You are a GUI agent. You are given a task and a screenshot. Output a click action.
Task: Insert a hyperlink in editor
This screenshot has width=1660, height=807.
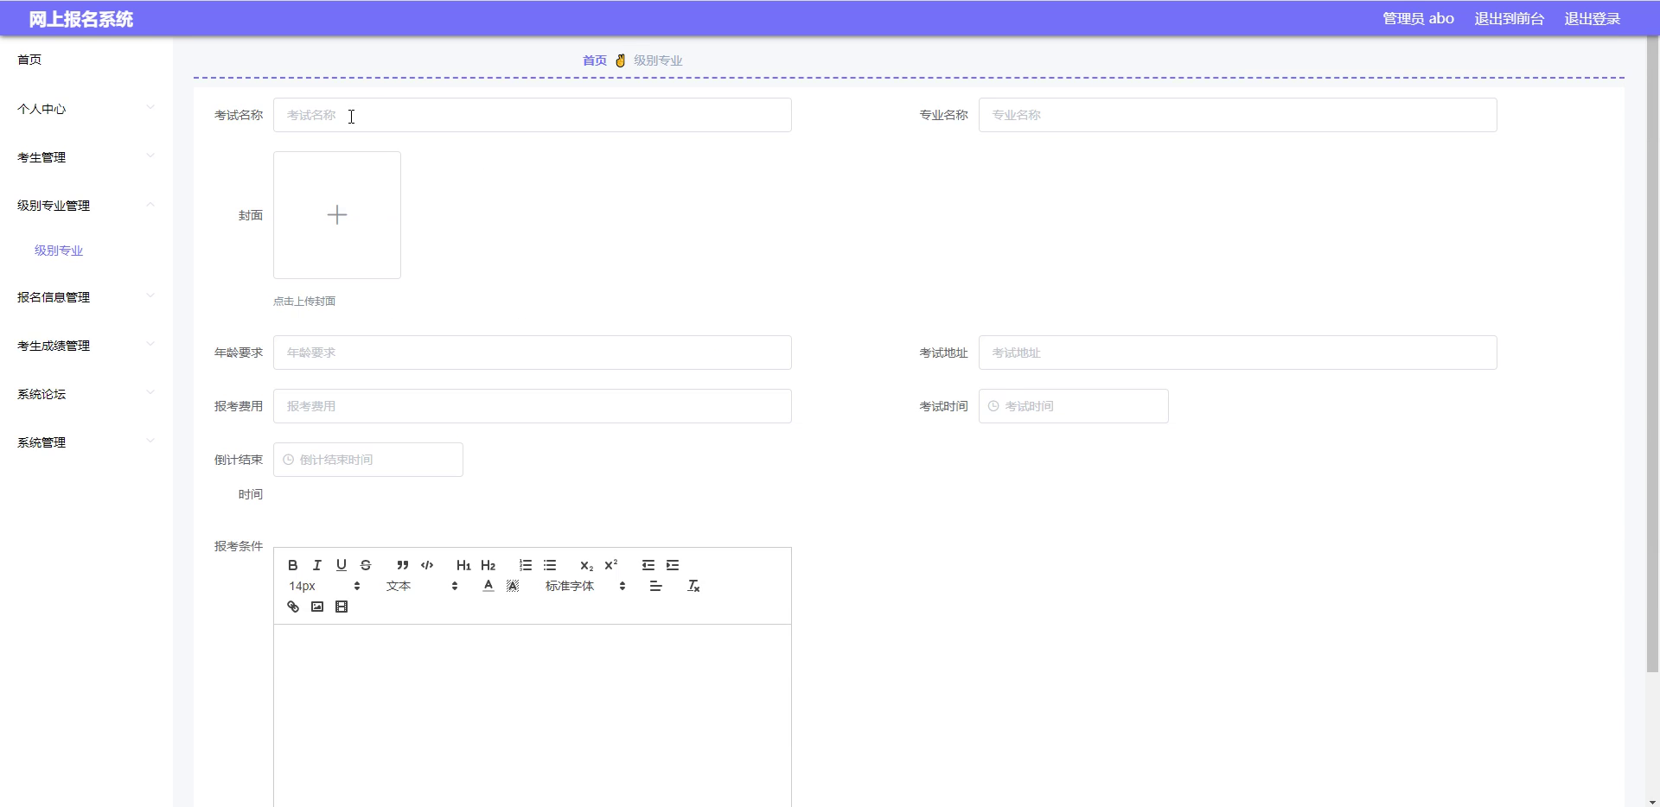coord(293,607)
